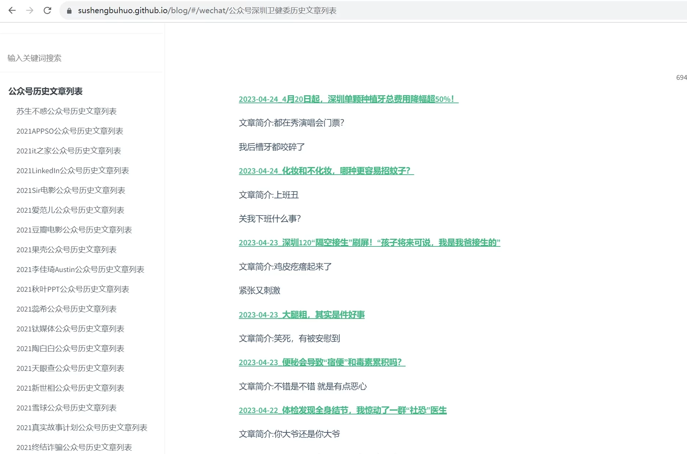Open 2021豆瓣电影公众号历史文章列表 sidebar item
Screen dimensions: 687x454
pos(74,230)
